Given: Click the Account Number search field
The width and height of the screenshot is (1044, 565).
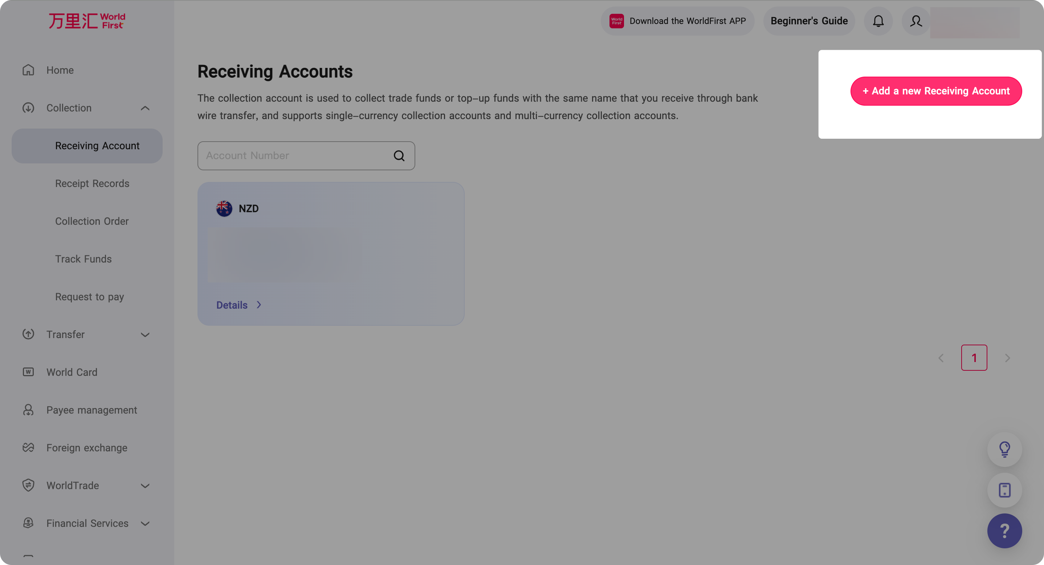Looking at the screenshot, I should tap(294, 156).
